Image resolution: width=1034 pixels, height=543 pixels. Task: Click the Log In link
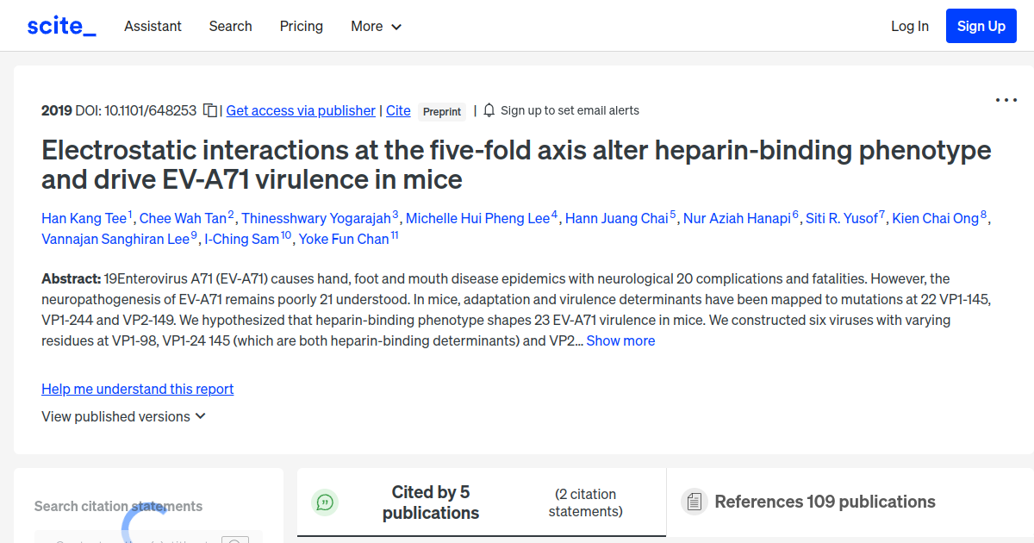910,26
